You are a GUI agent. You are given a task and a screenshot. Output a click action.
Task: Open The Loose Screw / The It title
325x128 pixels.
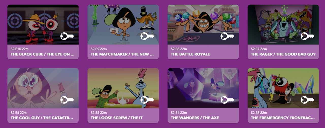pos(117,118)
